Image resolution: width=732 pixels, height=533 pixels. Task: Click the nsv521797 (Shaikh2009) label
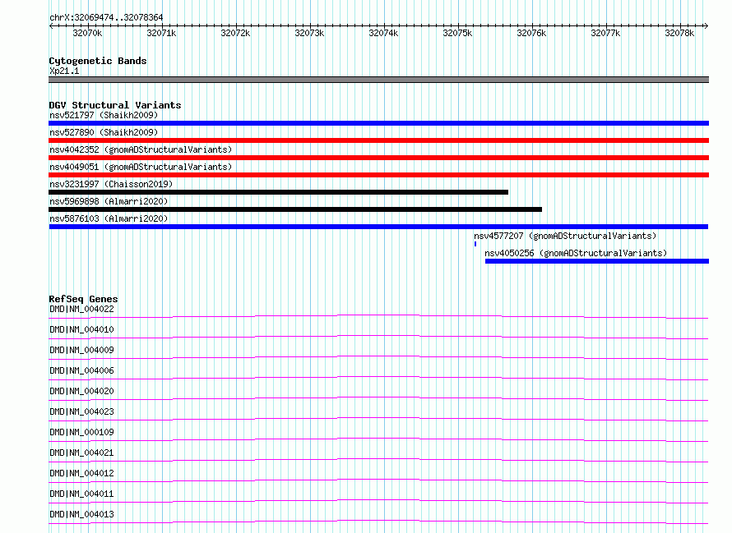[x=104, y=115]
